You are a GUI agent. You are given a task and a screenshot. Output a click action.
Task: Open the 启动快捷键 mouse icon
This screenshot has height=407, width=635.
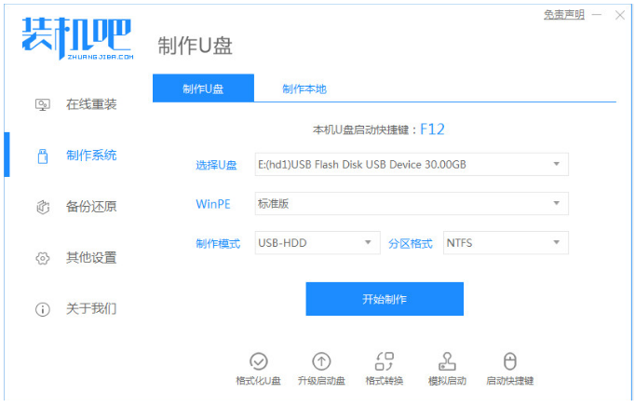tap(509, 362)
